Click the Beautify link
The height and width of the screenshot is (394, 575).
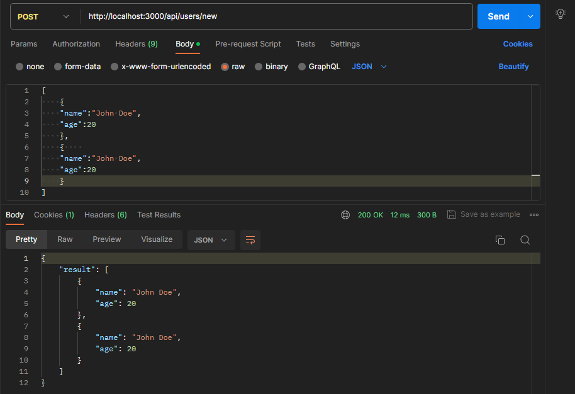pos(513,67)
